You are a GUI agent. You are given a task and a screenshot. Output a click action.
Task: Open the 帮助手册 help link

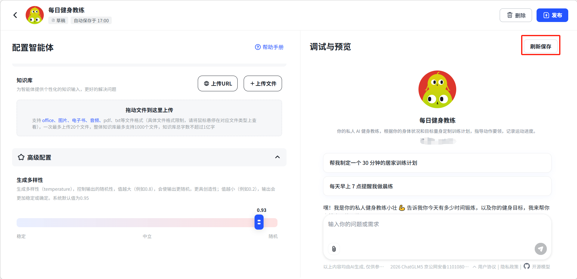[269, 47]
